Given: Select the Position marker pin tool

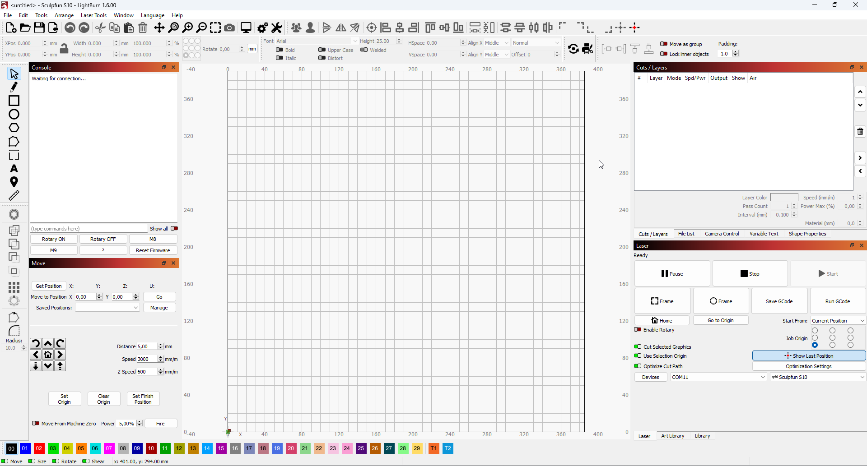Looking at the screenshot, I should click(x=14, y=182).
